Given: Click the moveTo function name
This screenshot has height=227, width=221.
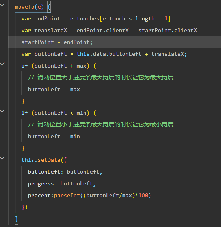Looking at the screenshot, I should tap(24, 7).
